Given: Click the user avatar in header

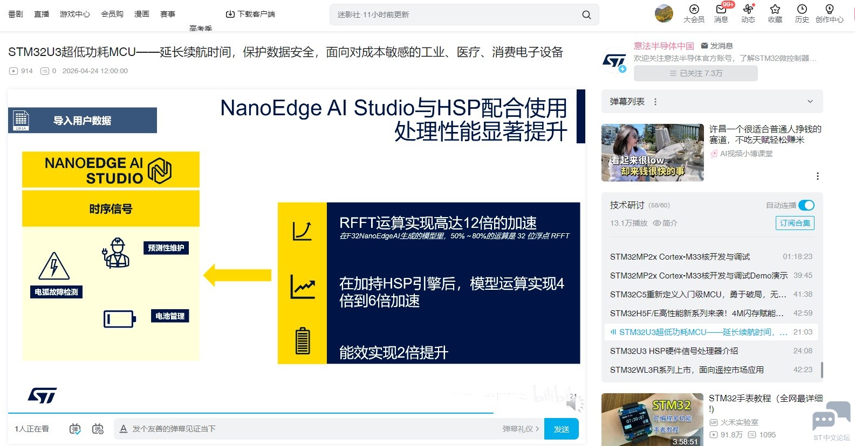Looking at the screenshot, I should (x=664, y=13).
